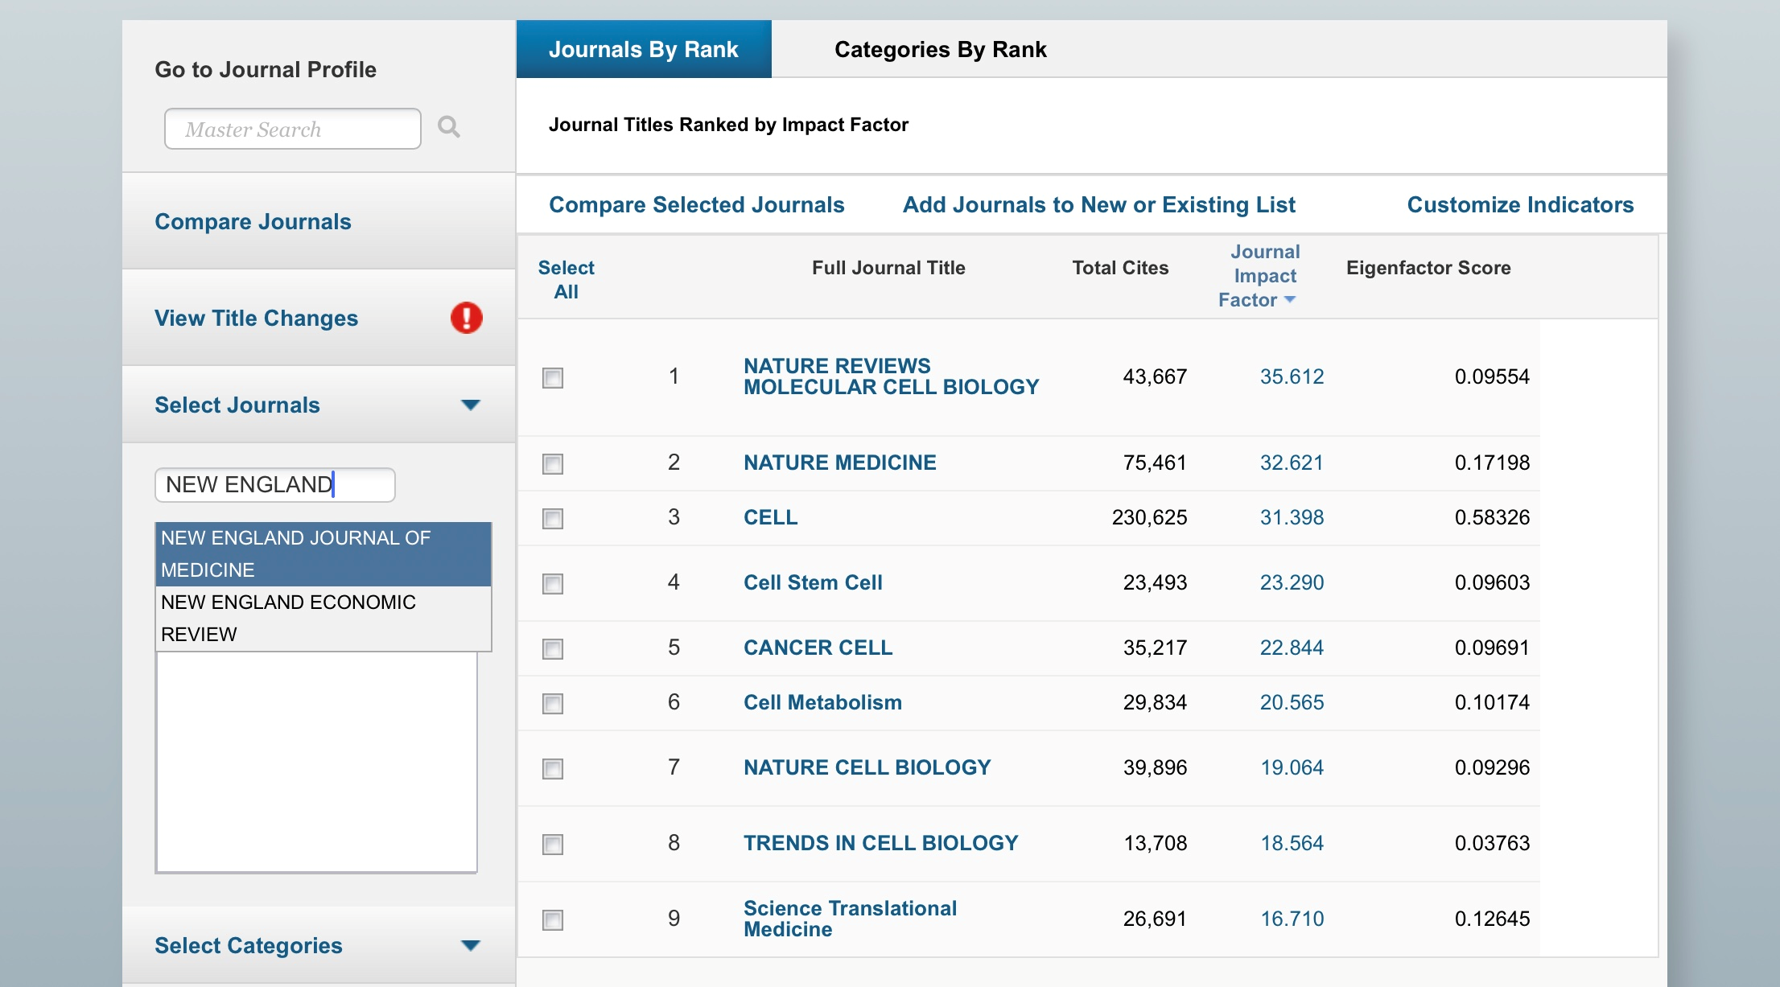Image resolution: width=1780 pixels, height=987 pixels.
Task: Enable checkbox for Science Translational Medicine
Action: [553, 919]
